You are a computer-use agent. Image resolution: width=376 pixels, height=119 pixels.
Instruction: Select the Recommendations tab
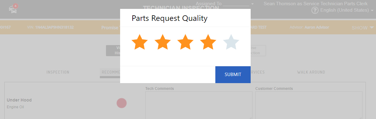click(x=111, y=72)
